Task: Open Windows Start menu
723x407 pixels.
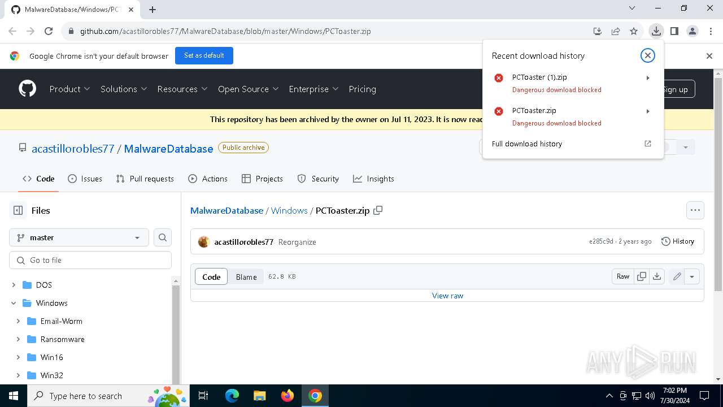Action: (14, 396)
